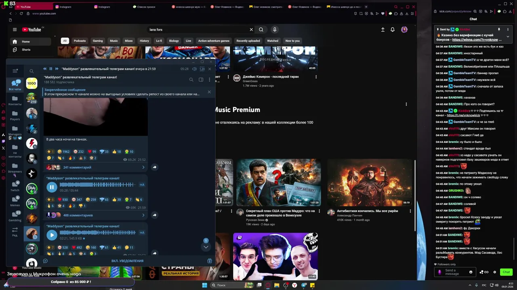Toggle Telegram player volume speaker icon
Viewport: 517px width, 290px height.
tap(194, 69)
